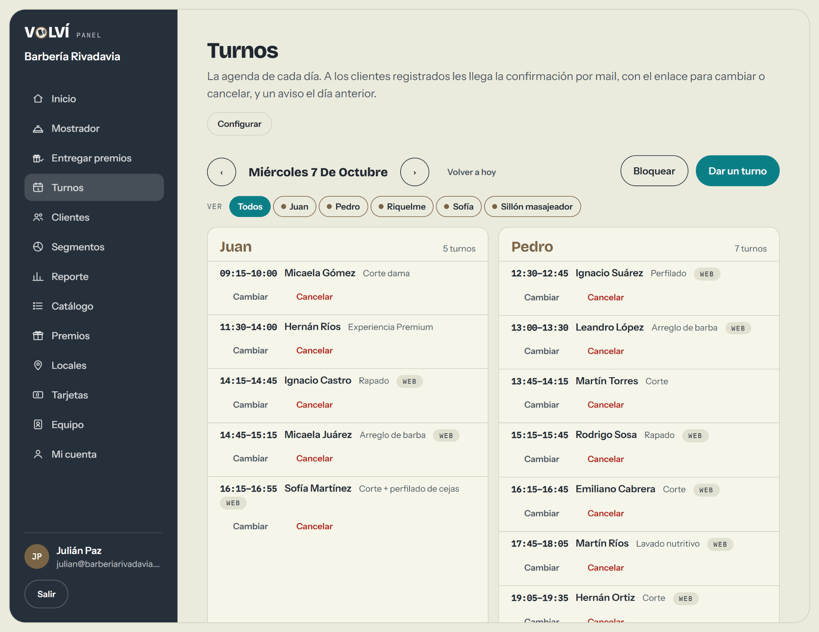This screenshot has height=632, width=819.
Task: Filter agenda by Sillón masajeador
Action: coord(533,207)
